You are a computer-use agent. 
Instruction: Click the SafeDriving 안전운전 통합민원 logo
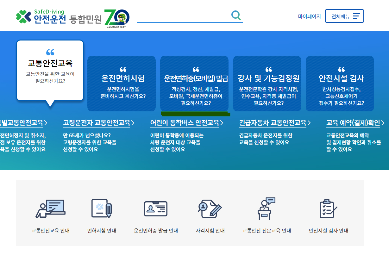(59, 17)
